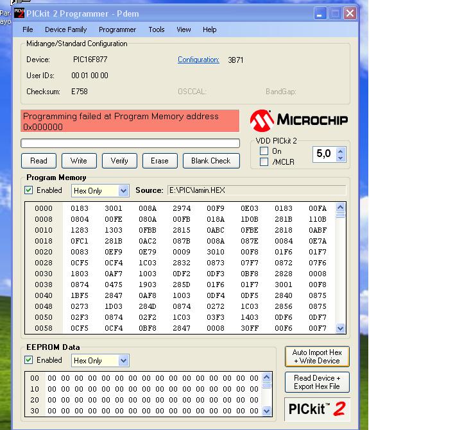This screenshot has width=462, height=430.
Task: Click the User IDs value 00 01 00 00
Action: click(x=90, y=76)
